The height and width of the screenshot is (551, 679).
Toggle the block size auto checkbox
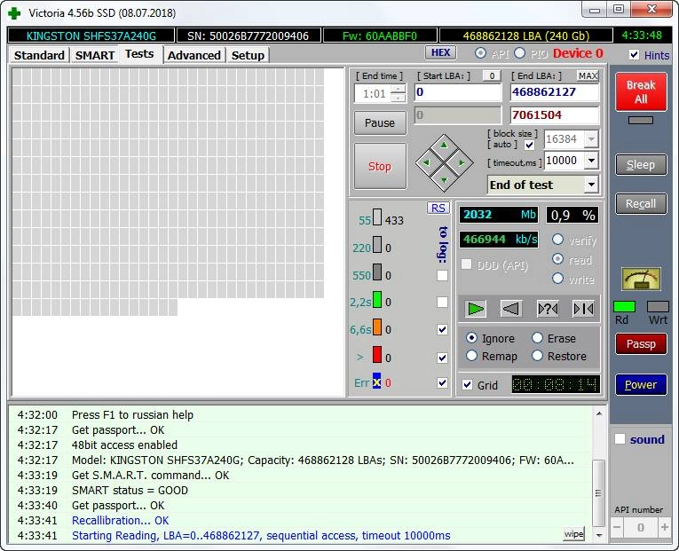pyautogui.click(x=529, y=145)
